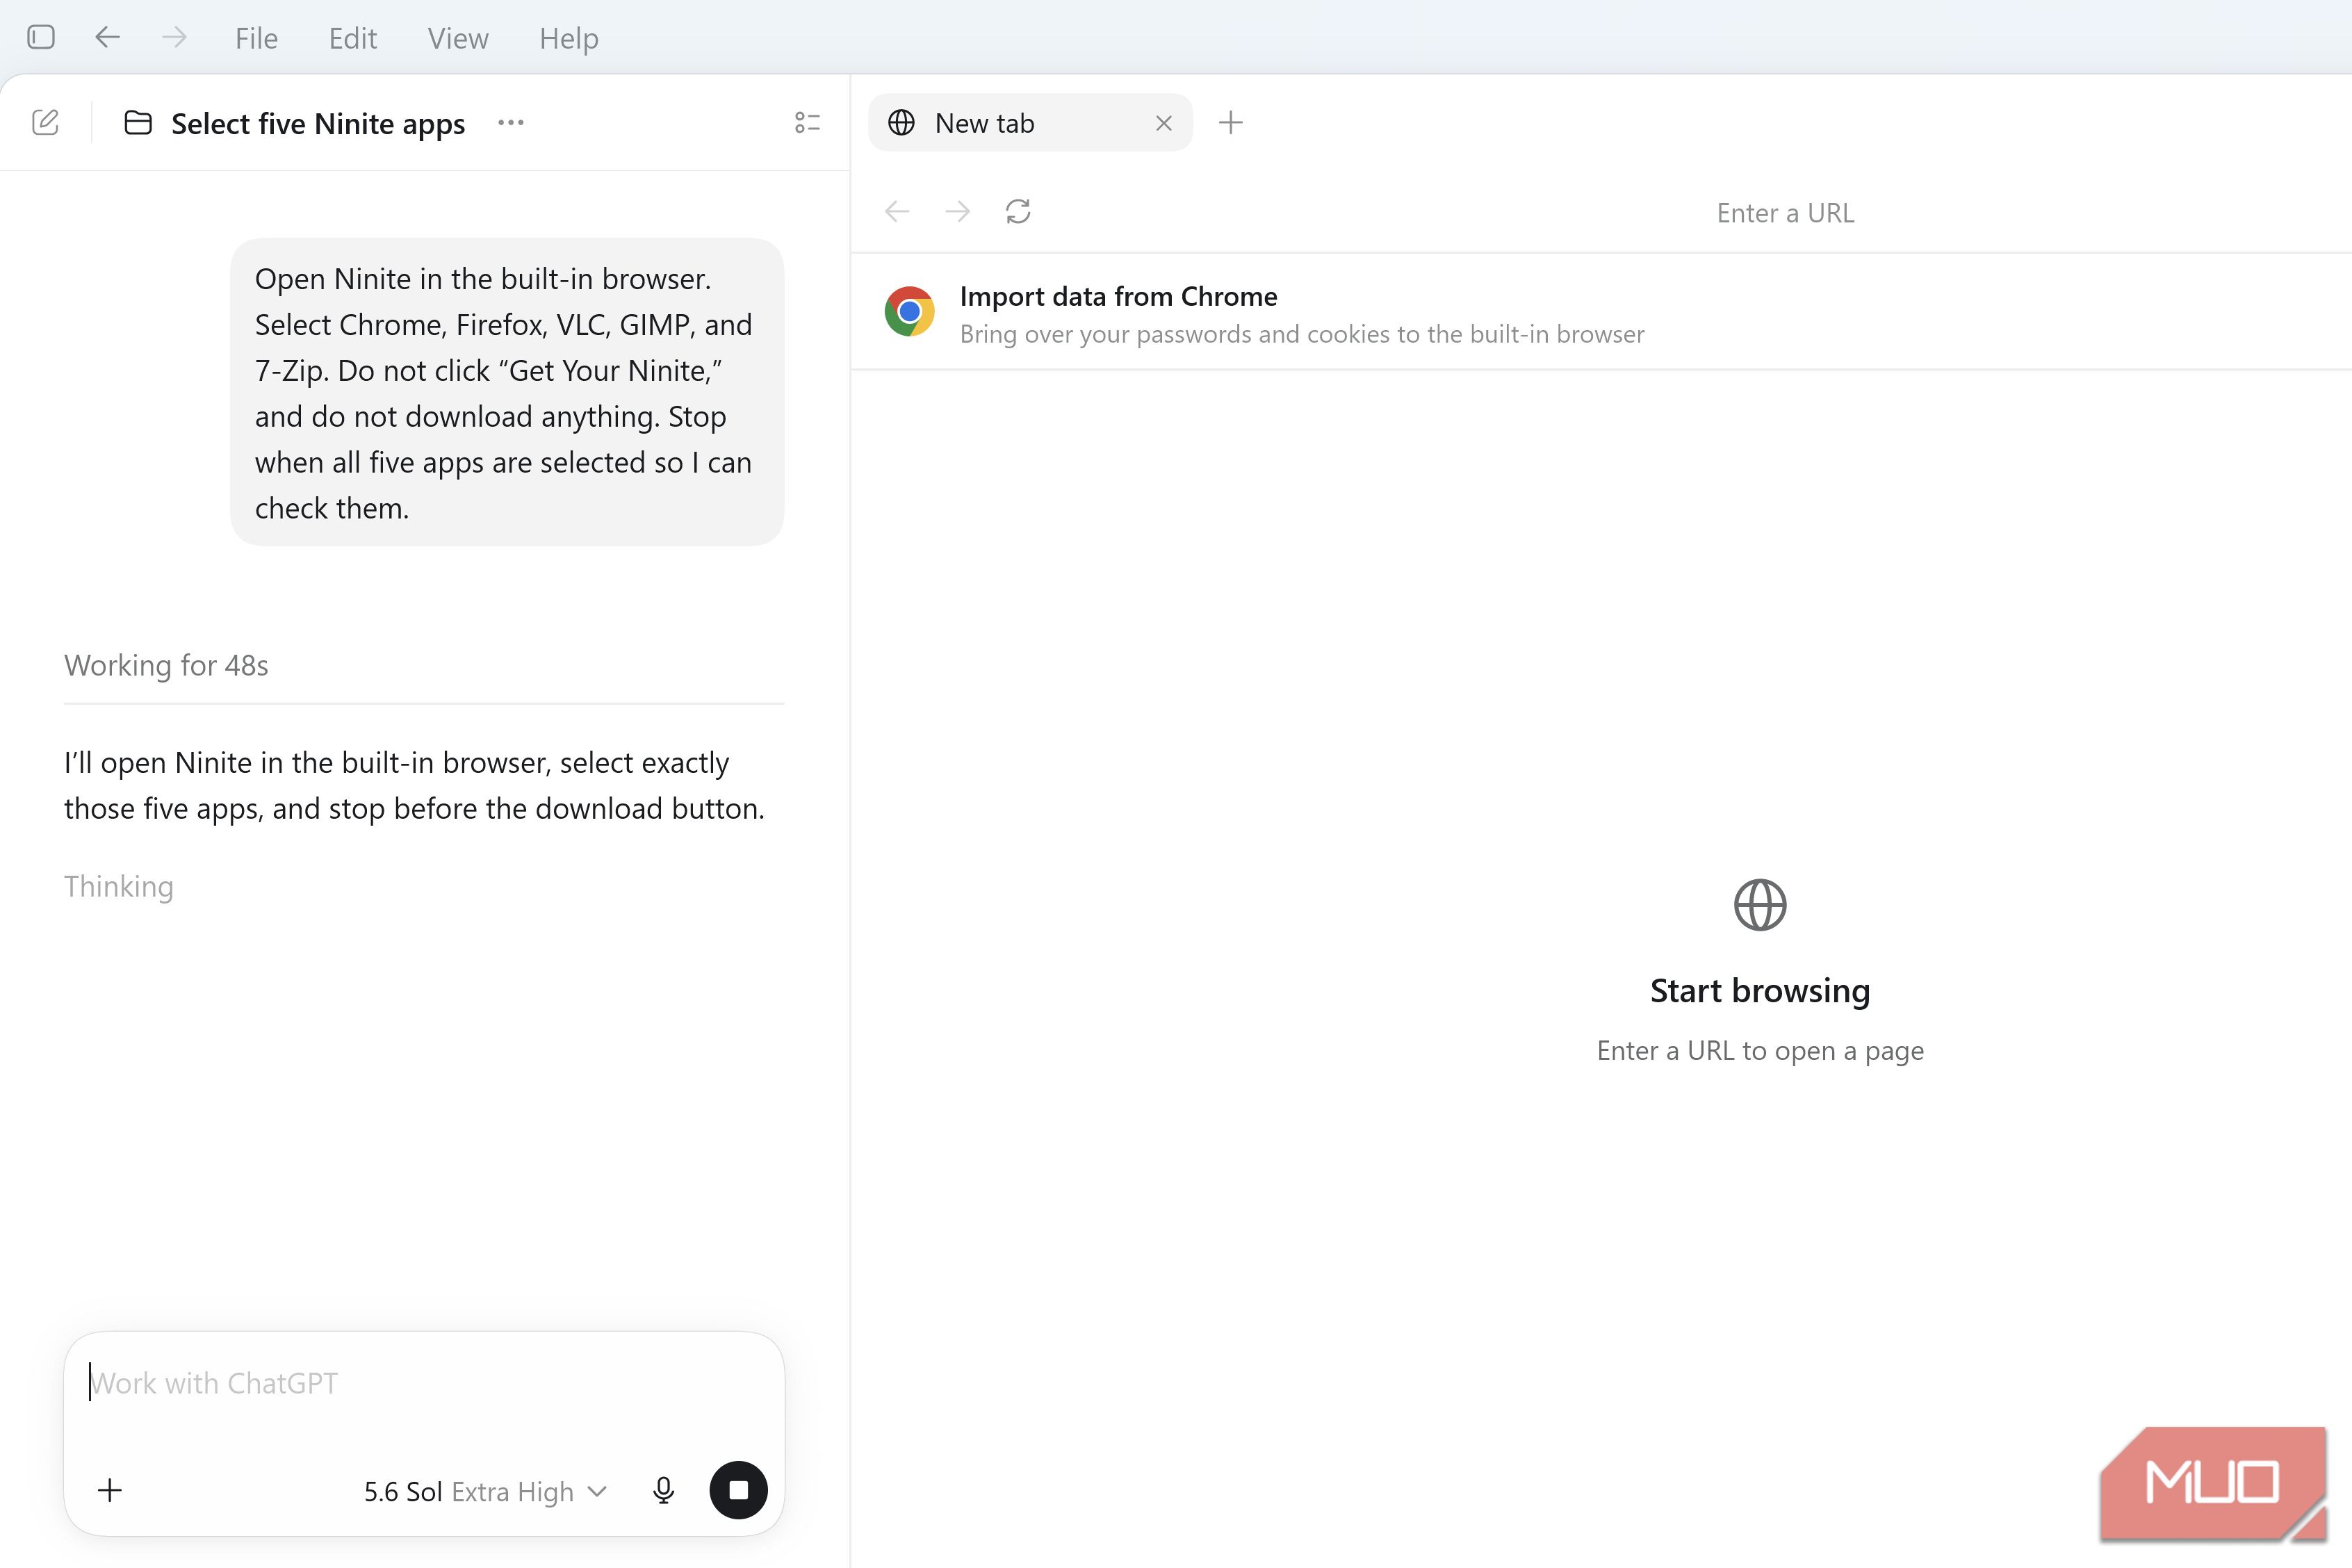Viewport: 2352px width, 1568px height.
Task: Open the Help menu
Action: pos(569,38)
